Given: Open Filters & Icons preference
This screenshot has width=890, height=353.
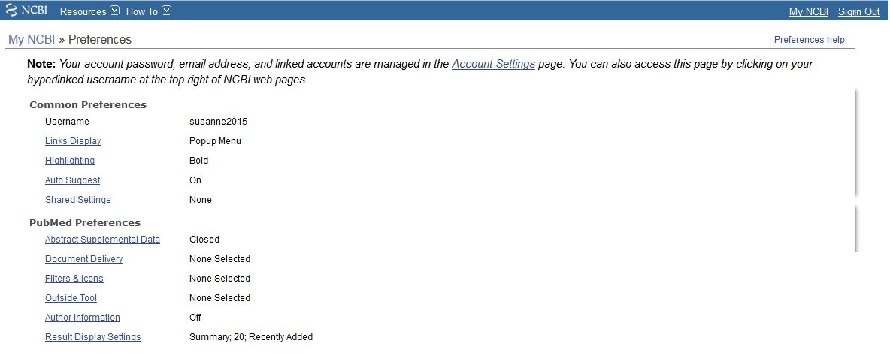Looking at the screenshot, I should (74, 279).
